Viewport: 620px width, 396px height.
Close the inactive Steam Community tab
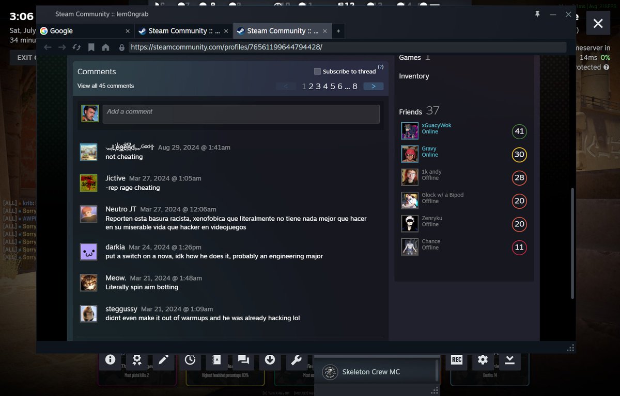[x=226, y=31]
